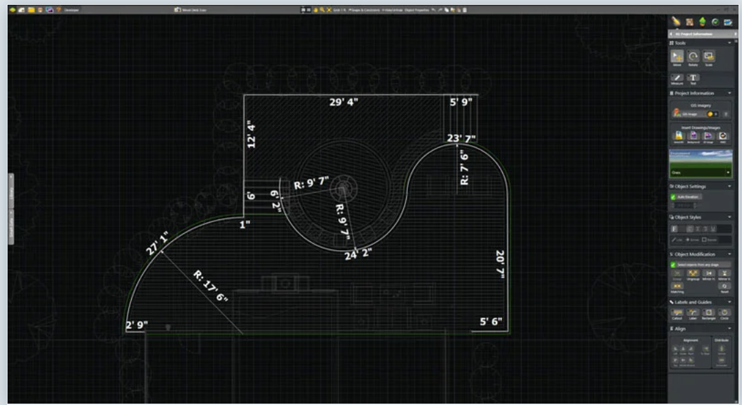Click the Matching button
Image resolution: width=742 pixels, height=405 pixels.
tap(677, 288)
